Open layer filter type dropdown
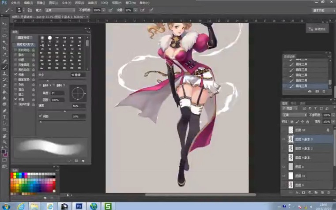 [290, 109]
